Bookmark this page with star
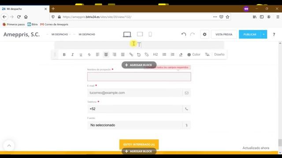The height and width of the screenshot is (158, 282). click(x=227, y=17)
